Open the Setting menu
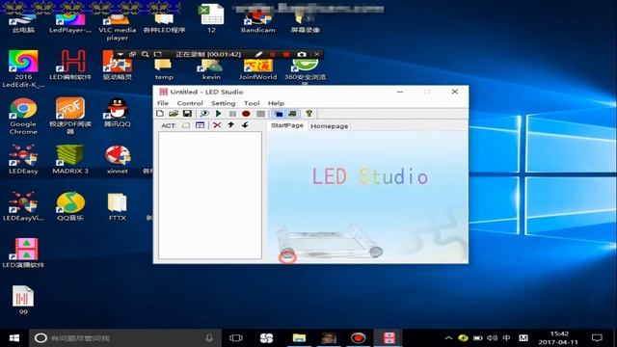 point(223,103)
